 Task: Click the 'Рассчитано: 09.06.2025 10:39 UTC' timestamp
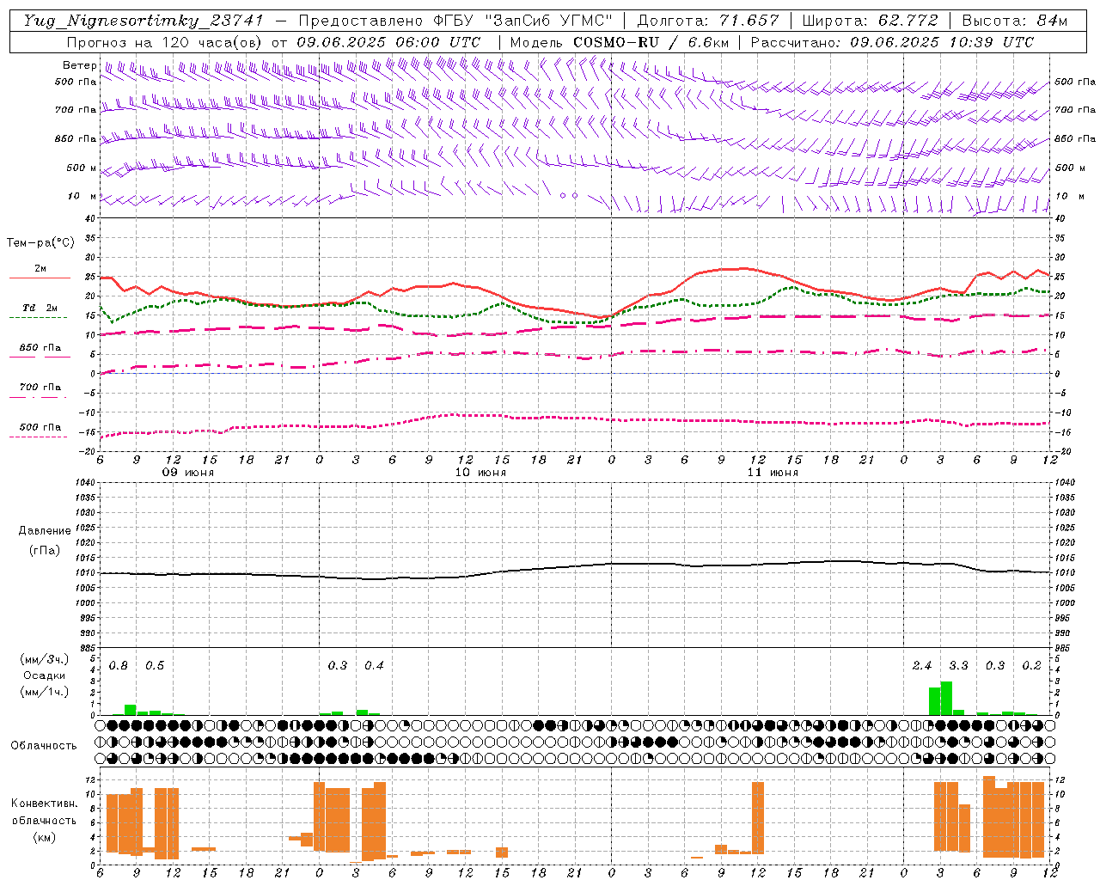pos(892,42)
